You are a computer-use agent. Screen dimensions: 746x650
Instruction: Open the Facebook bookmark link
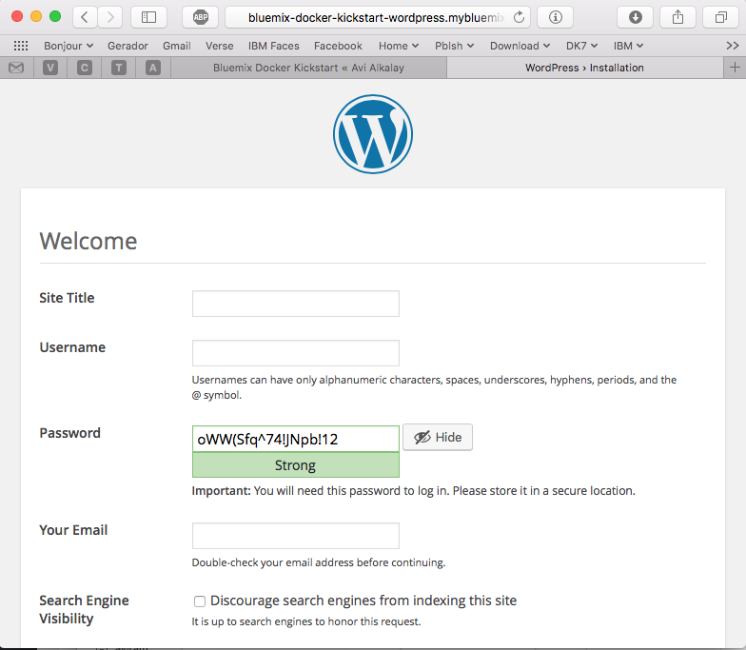(338, 46)
